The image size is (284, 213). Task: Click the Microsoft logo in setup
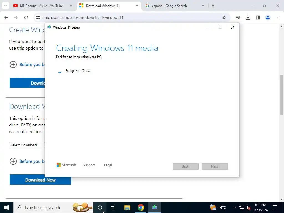(x=66, y=165)
